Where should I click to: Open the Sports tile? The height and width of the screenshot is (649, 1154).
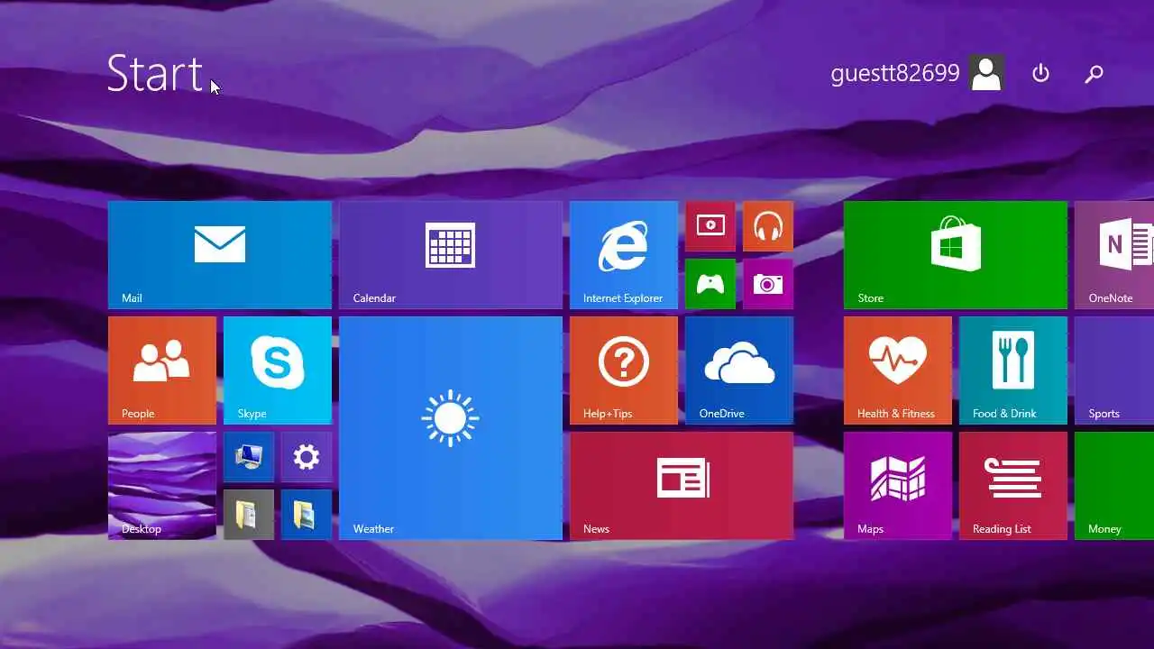tap(1114, 370)
